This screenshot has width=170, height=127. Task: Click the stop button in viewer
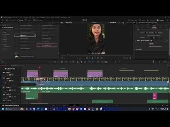coord(92,58)
